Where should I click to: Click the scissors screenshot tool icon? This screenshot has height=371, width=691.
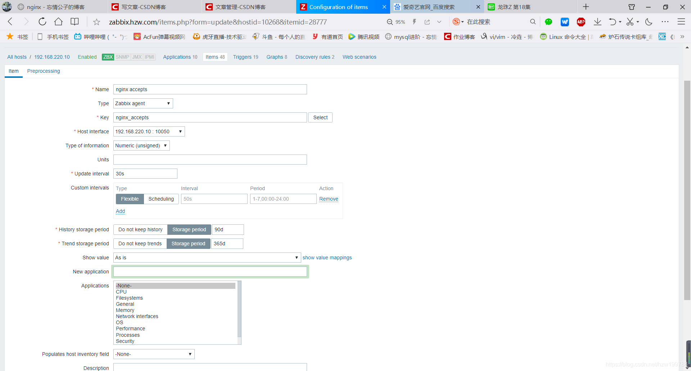tap(630, 22)
